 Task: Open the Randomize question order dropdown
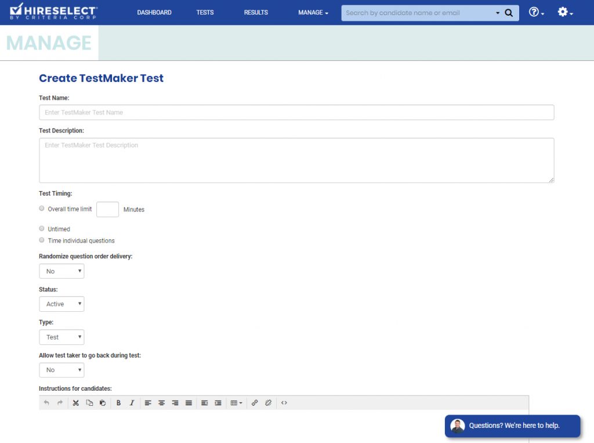tap(61, 271)
